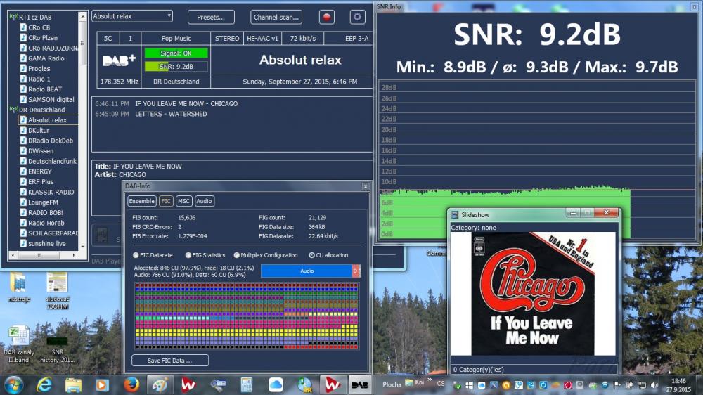Screen dimensions: 703x395
Task: Switch to the Audio tab in DAB-Info
Action: tap(204, 201)
